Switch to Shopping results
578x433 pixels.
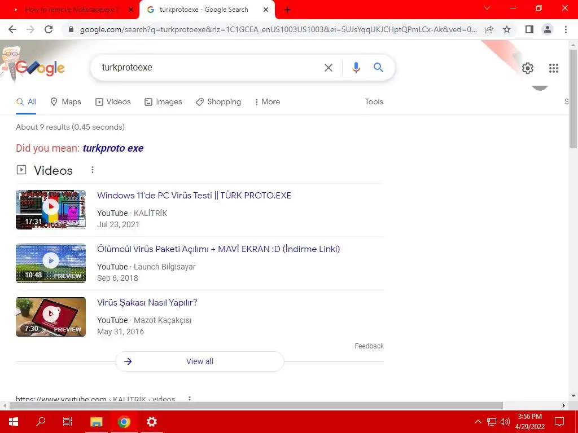pyautogui.click(x=218, y=102)
